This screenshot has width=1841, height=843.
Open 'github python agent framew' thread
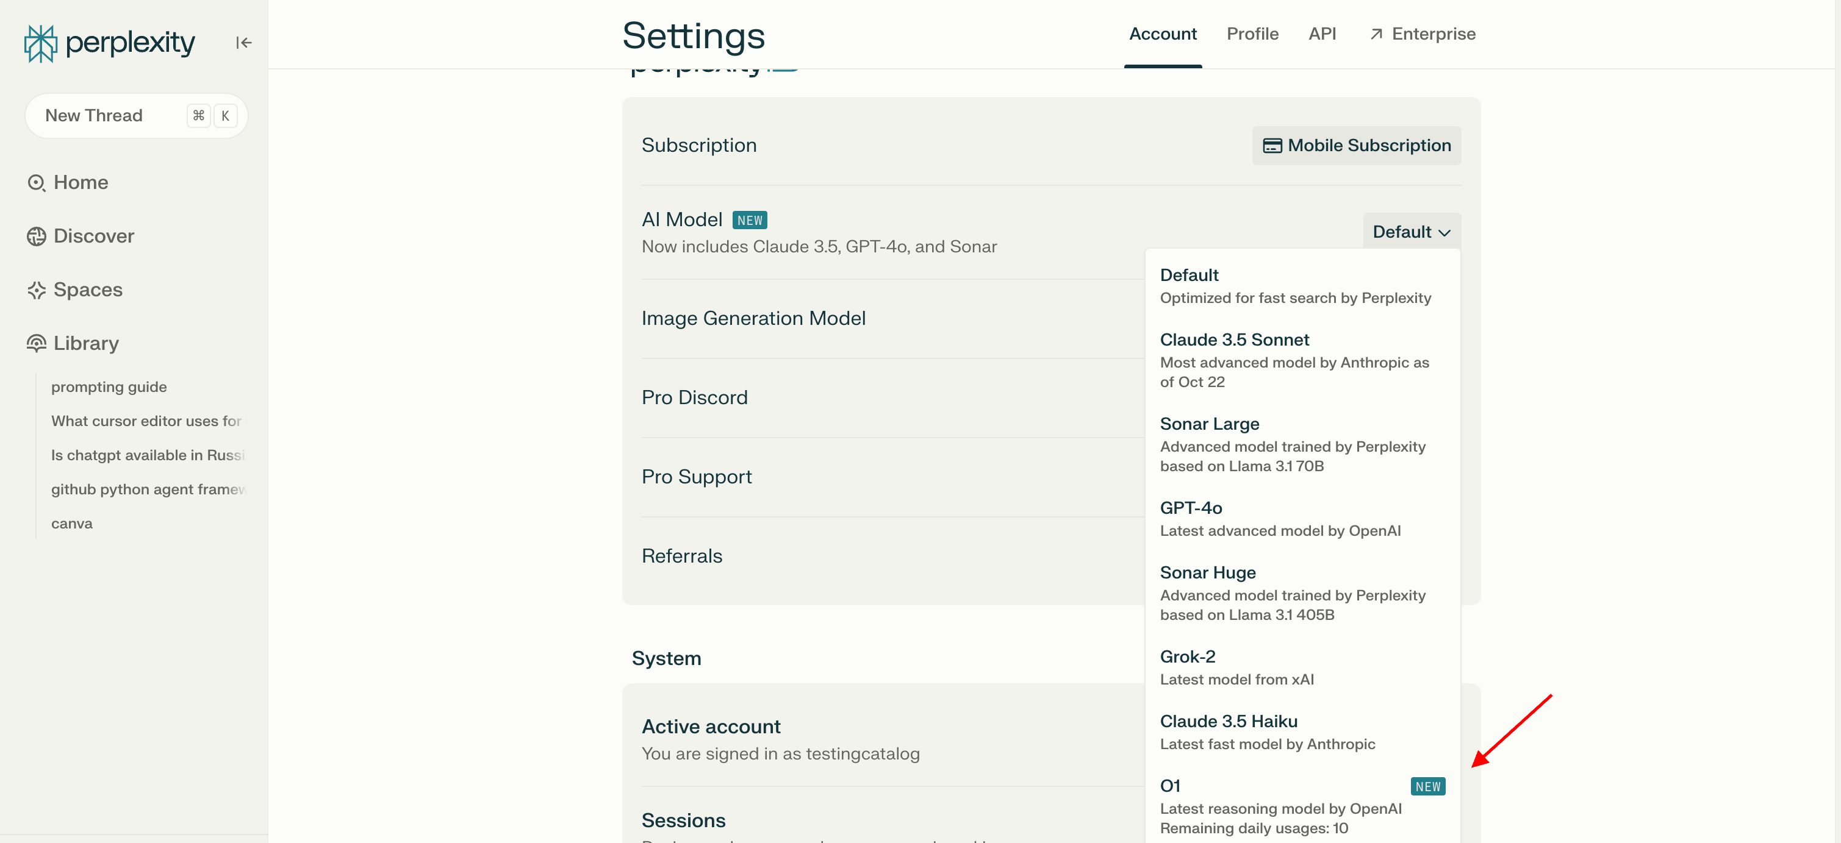click(148, 489)
